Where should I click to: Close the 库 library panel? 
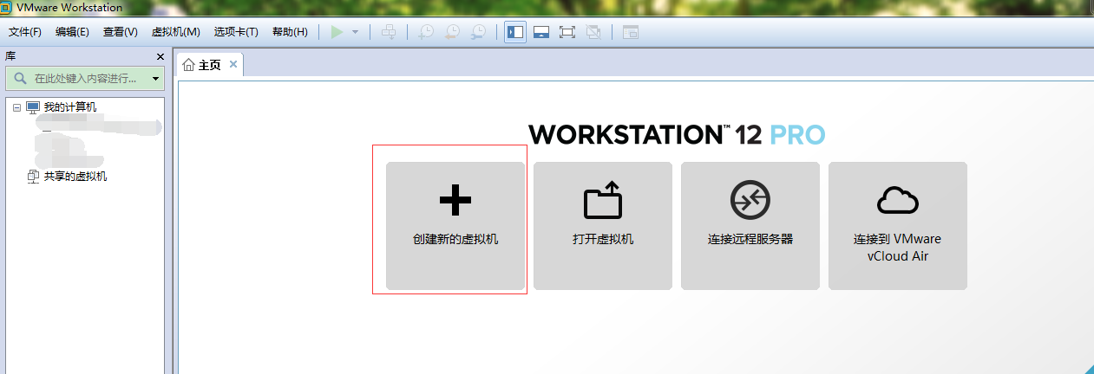coord(160,56)
